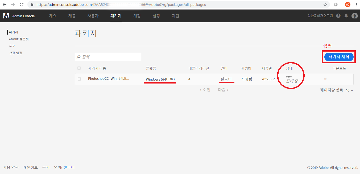Click the Windows (64비트) platform cell
The height and width of the screenshot is (175, 360).
160,79
